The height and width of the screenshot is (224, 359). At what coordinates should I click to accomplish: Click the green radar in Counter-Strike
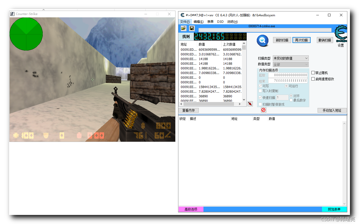pos(26,34)
